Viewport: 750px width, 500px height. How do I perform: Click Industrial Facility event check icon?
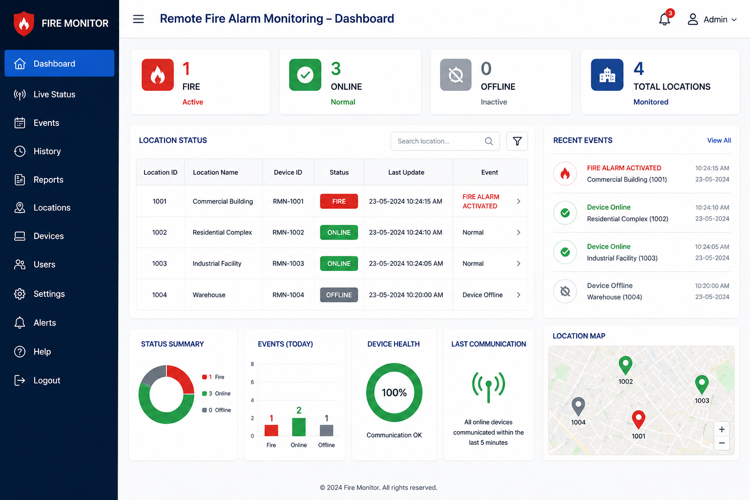point(565,252)
